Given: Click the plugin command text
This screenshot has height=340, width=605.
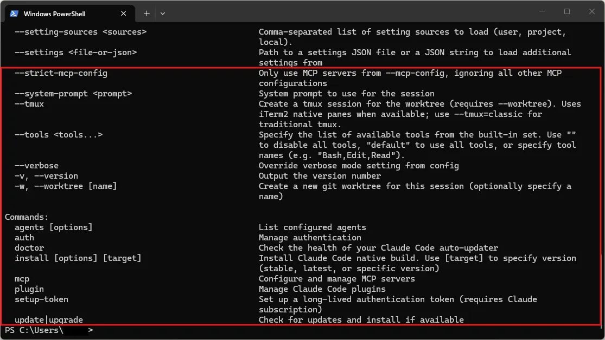Looking at the screenshot, I should [29, 289].
